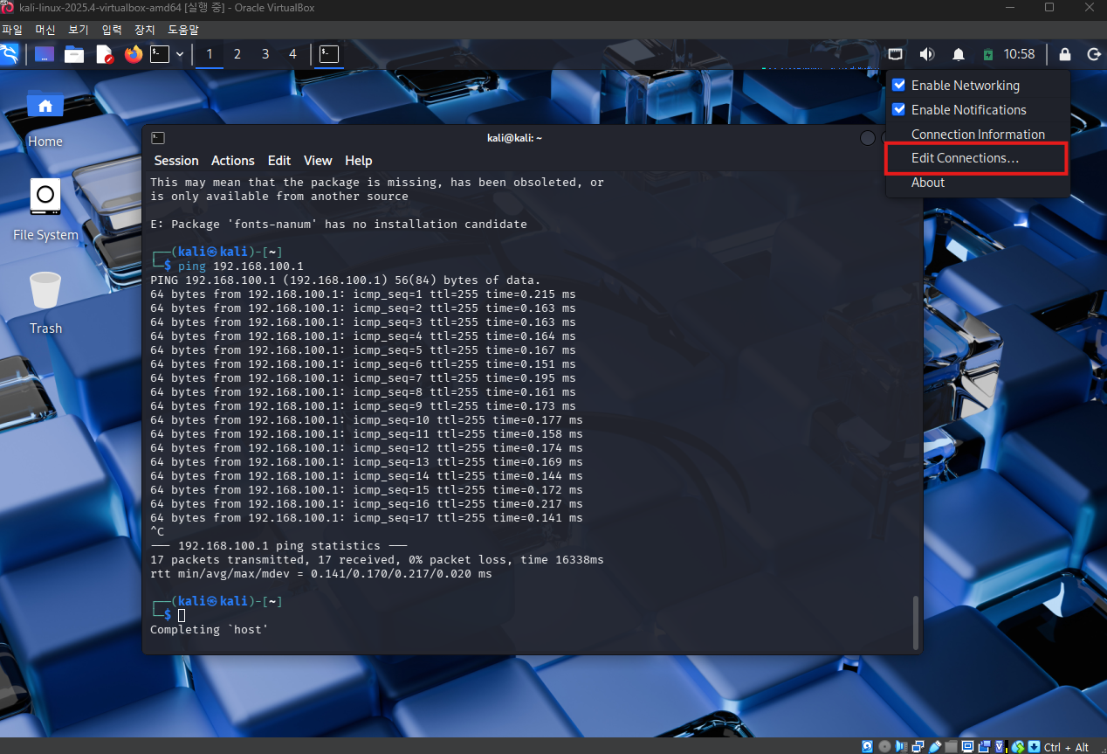Switch to workspace 1
This screenshot has width=1107, height=754.
209,54
